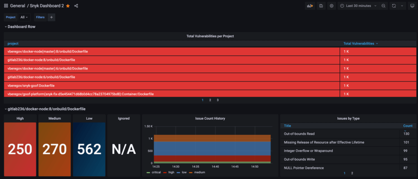Go to page 3 of Total Vulnerabilities table
The height and width of the screenshot is (179, 418).
point(218,100)
